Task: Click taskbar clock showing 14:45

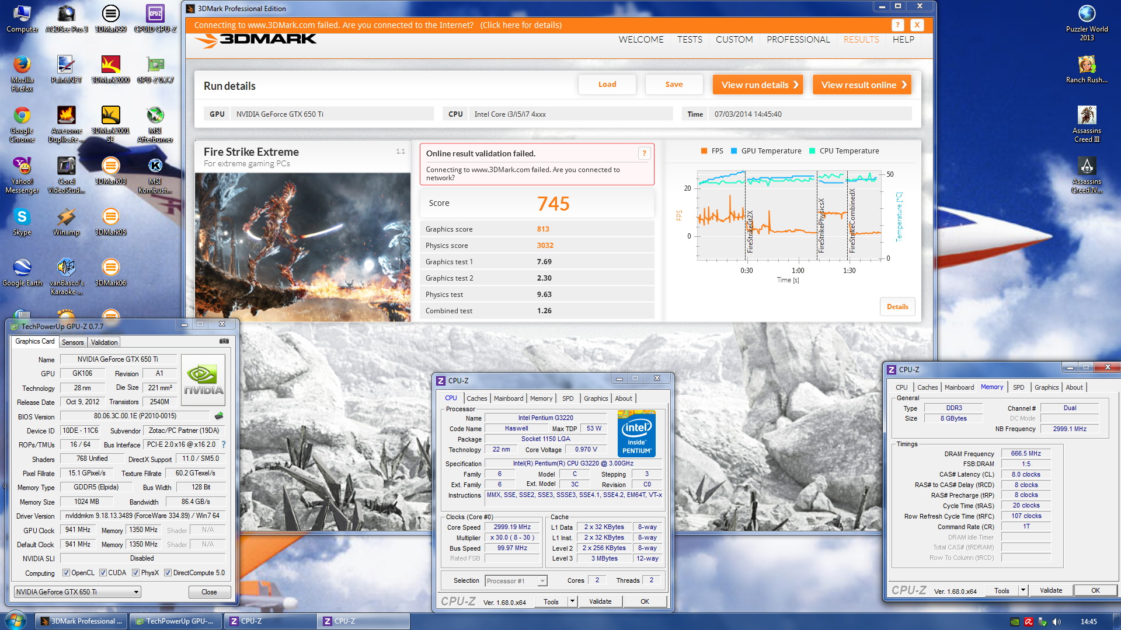Action: coord(1088,622)
